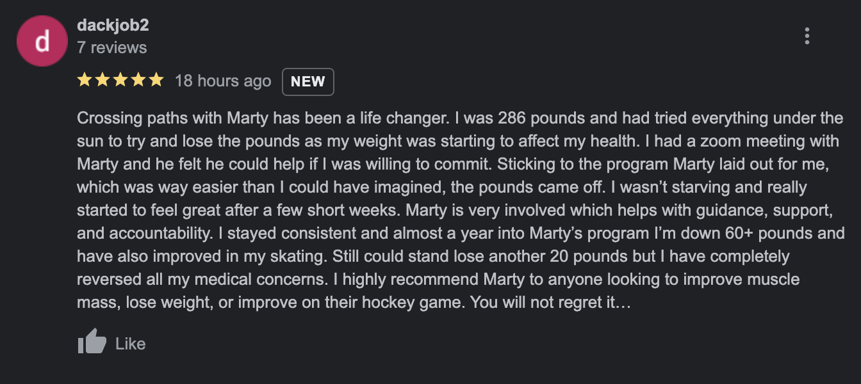Click the thumbs-up Like icon

click(92, 342)
